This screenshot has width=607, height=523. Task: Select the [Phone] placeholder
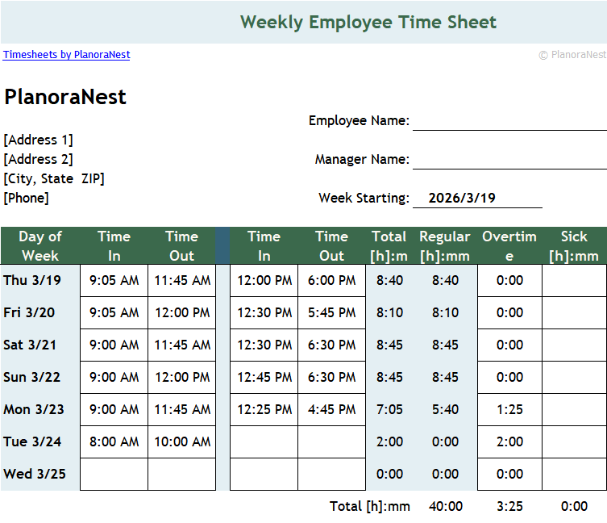(x=27, y=198)
